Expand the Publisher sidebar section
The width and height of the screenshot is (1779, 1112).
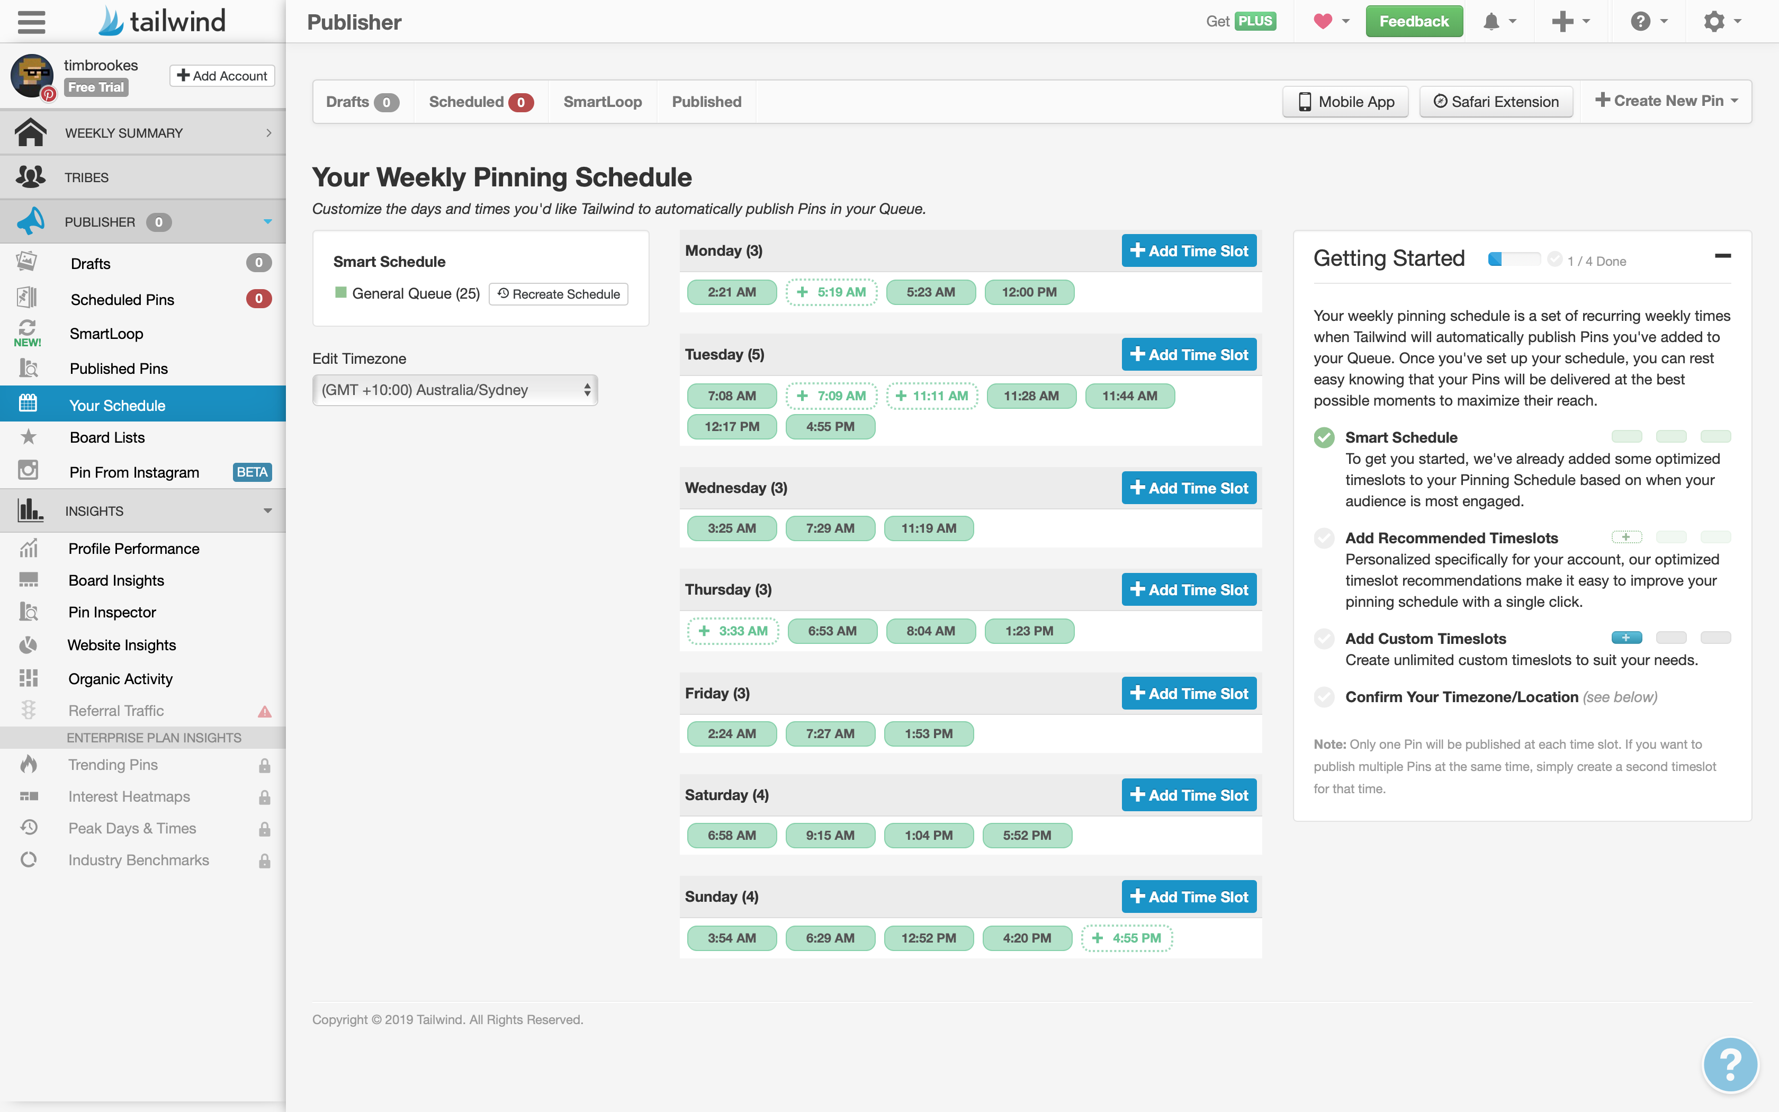[269, 220]
